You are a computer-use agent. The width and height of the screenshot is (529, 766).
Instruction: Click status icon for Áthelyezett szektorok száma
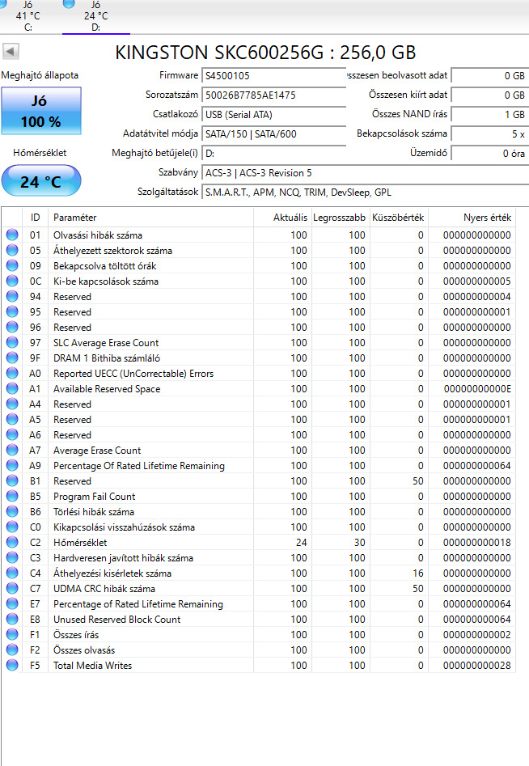(12, 250)
